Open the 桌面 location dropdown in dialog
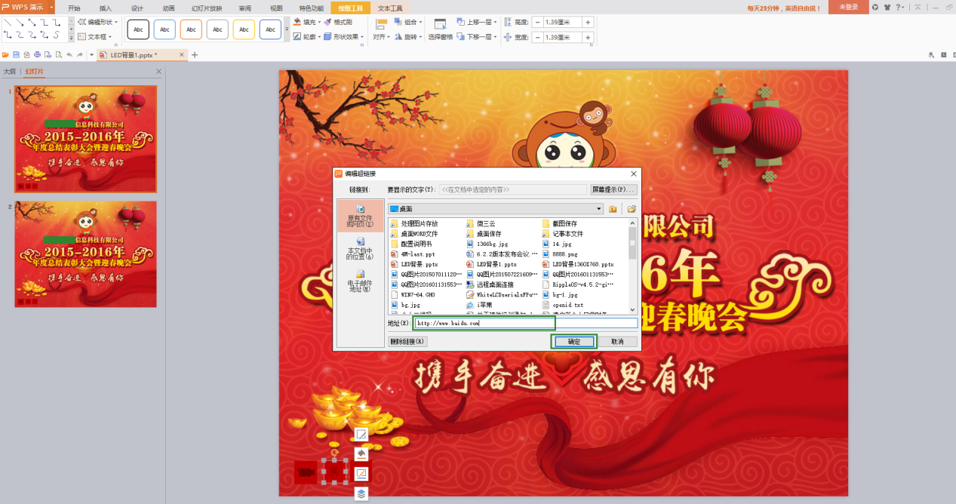Screen dimensions: 956x504 click(x=598, y=209)
